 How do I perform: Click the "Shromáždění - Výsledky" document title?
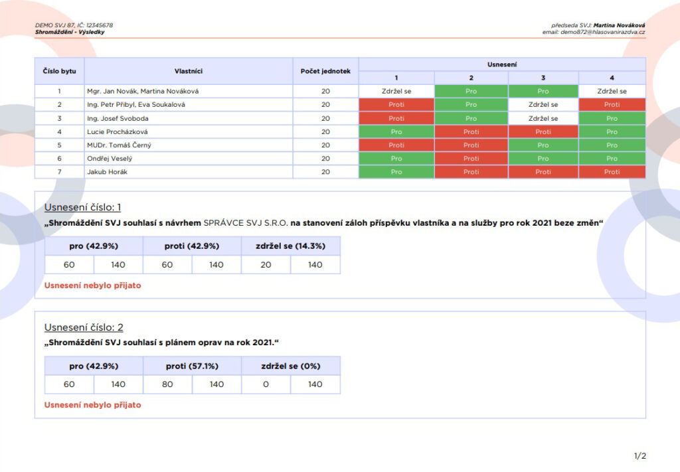pos(70,32)
